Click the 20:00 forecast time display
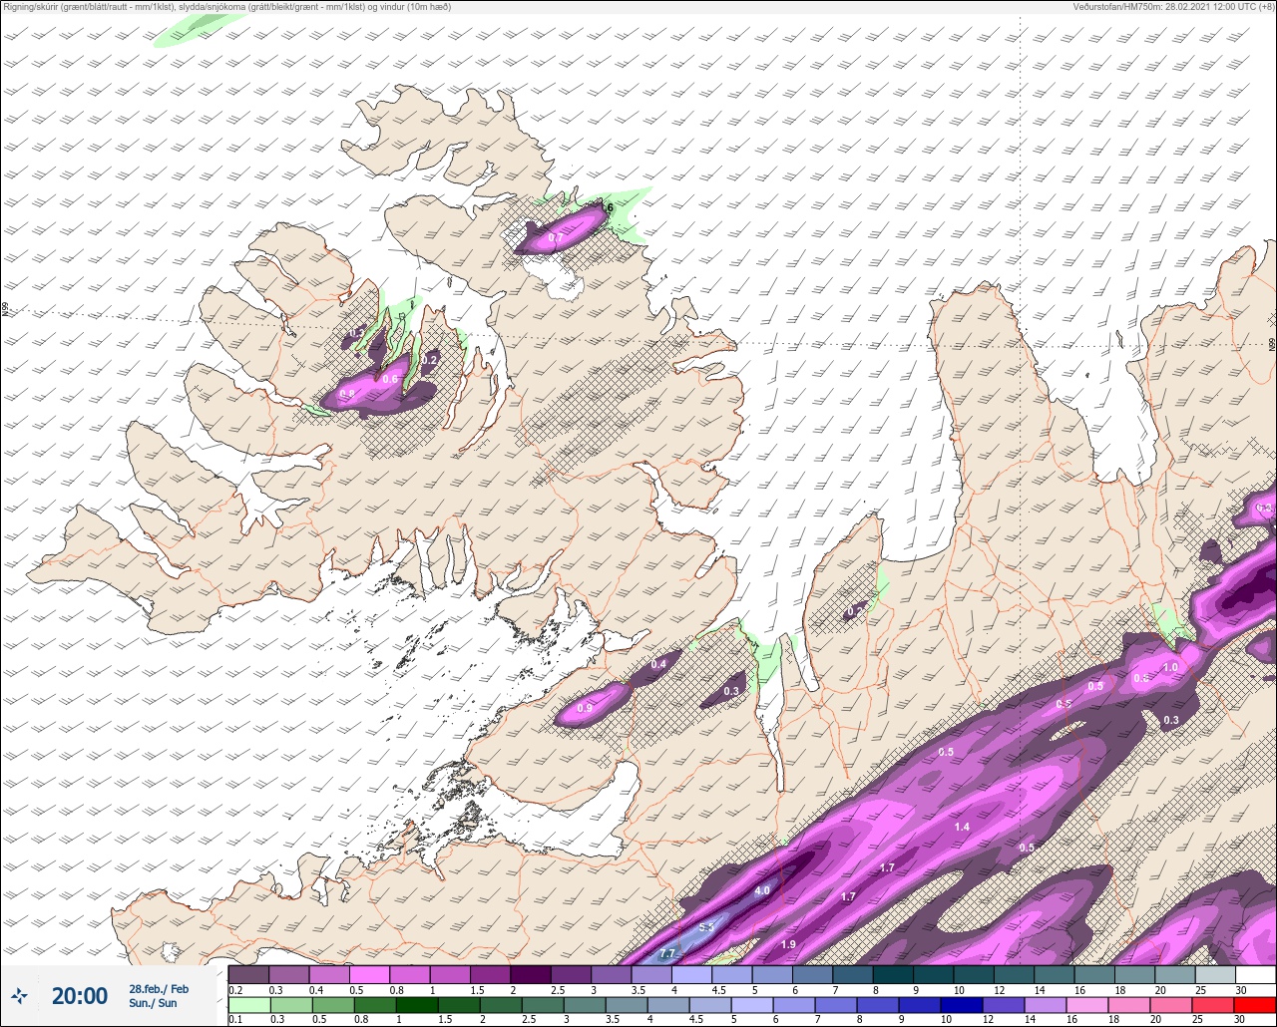 coord(79,995)
